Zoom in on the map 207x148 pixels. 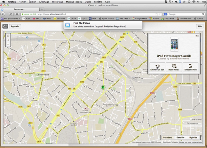pos(8,40)
